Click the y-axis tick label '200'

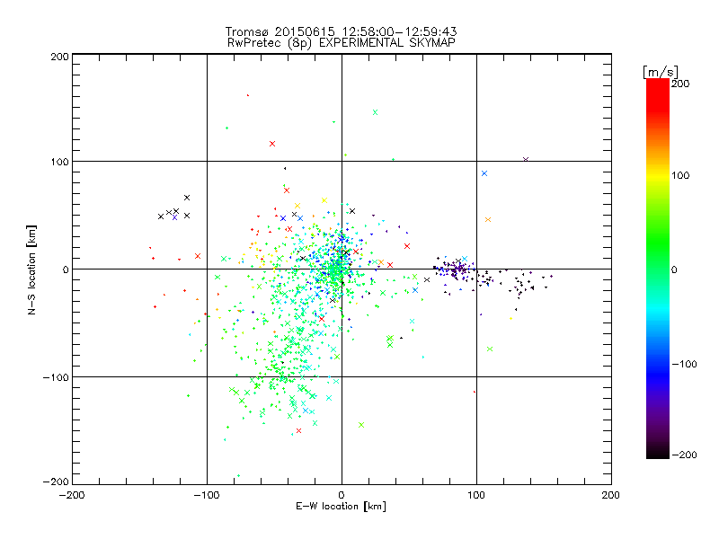(x=59, y=57)
